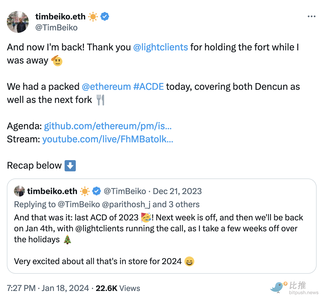Click the Dec 21, 2023 quoted tweet date
Viewport: 324px width, 300px height.
click(177, 191)
